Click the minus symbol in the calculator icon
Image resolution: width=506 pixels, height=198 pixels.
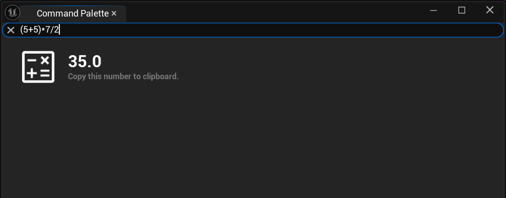[32, 60]
